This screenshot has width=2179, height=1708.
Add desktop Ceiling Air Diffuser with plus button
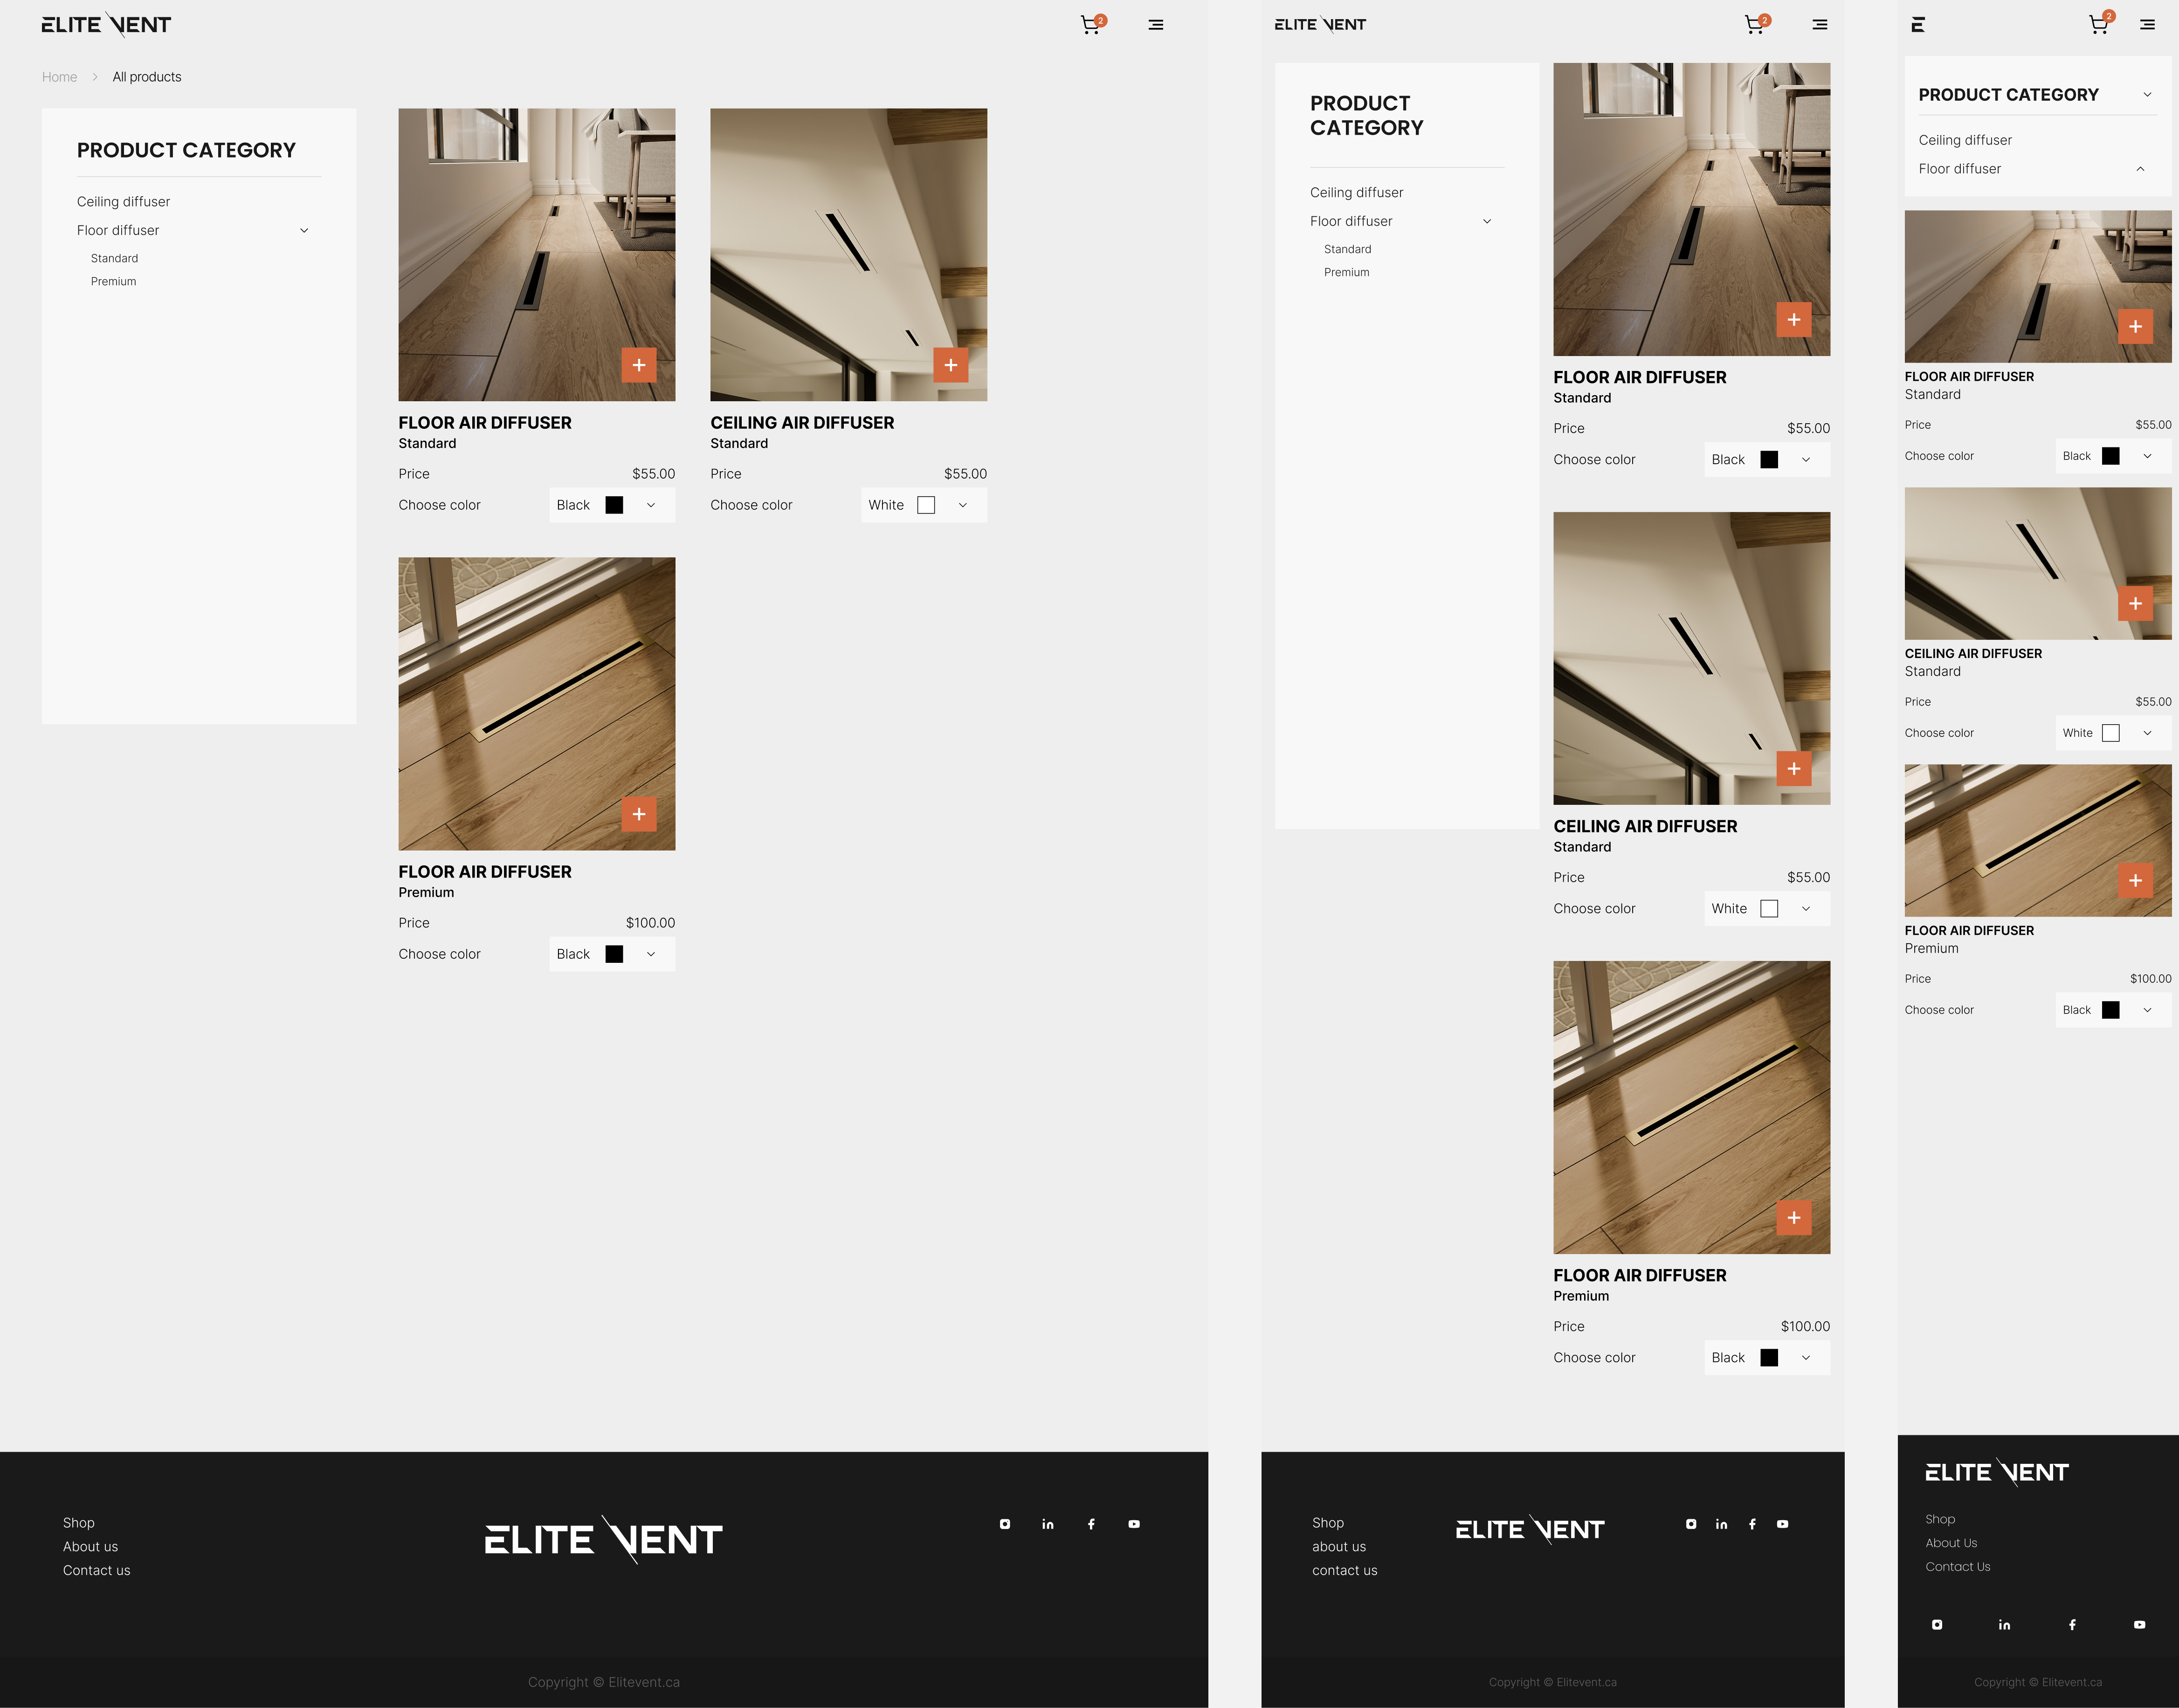pyautogui.click(x=951, y=365)
